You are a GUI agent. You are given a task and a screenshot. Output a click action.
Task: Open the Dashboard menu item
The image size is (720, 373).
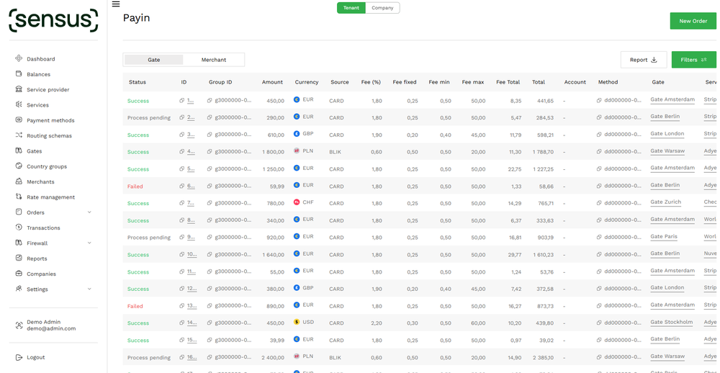click(x=41, y=59)
